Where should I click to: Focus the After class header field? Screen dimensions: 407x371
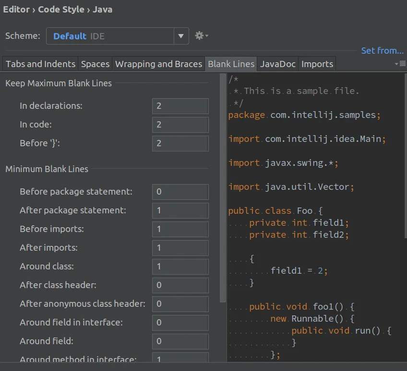tap(180, 285)
